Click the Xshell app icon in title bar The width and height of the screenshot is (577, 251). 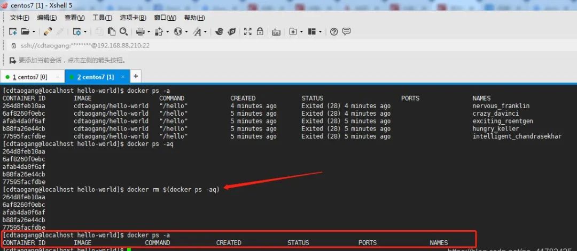coord(4,5)
